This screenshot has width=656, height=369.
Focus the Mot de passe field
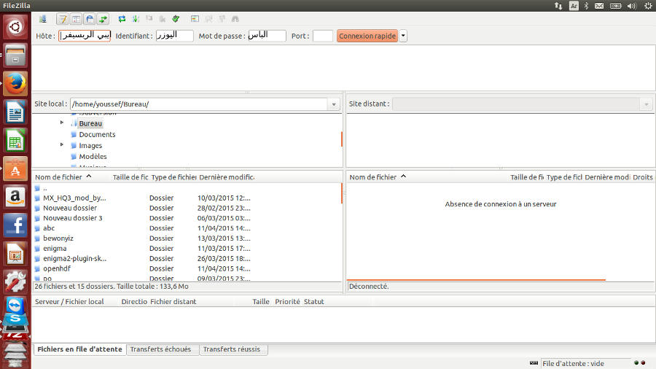tap(267, 36)
